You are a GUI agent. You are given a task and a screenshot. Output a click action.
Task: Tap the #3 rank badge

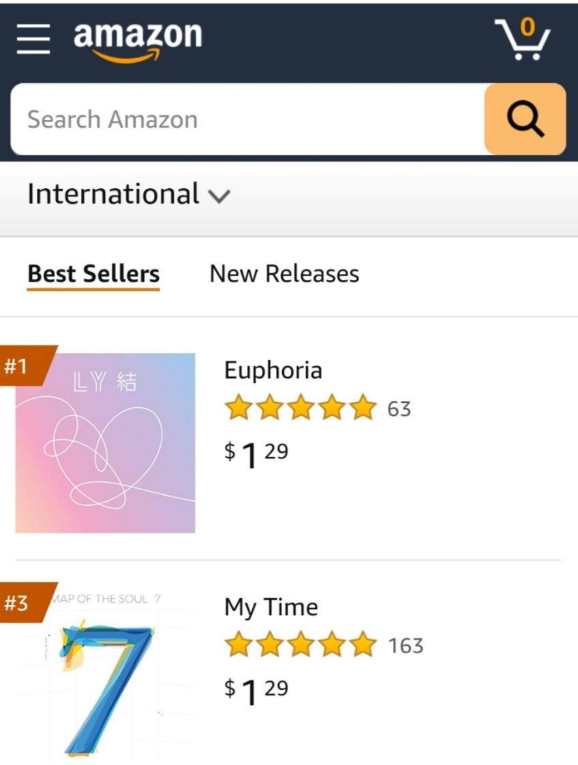(x=20, y=603)
